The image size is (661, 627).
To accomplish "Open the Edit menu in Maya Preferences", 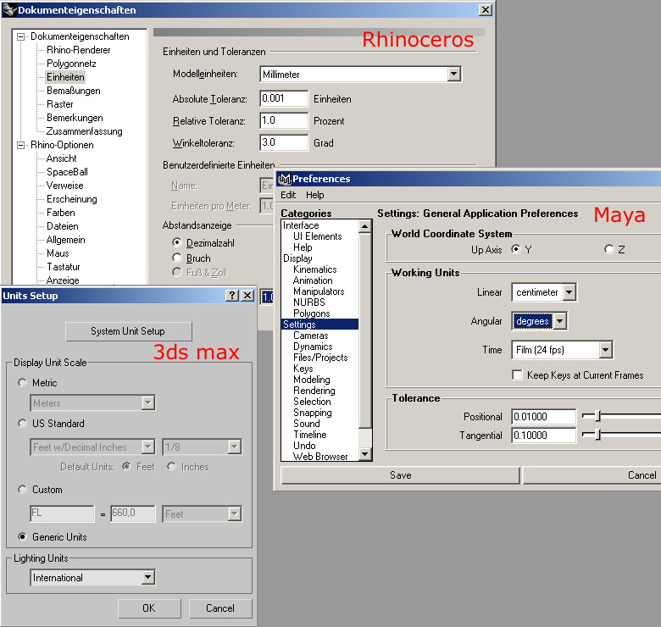I will click(288, 195).
